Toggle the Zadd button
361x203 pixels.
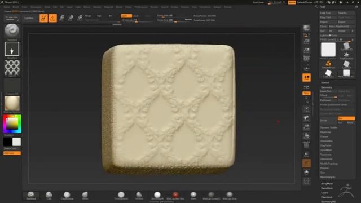[126, 16]
